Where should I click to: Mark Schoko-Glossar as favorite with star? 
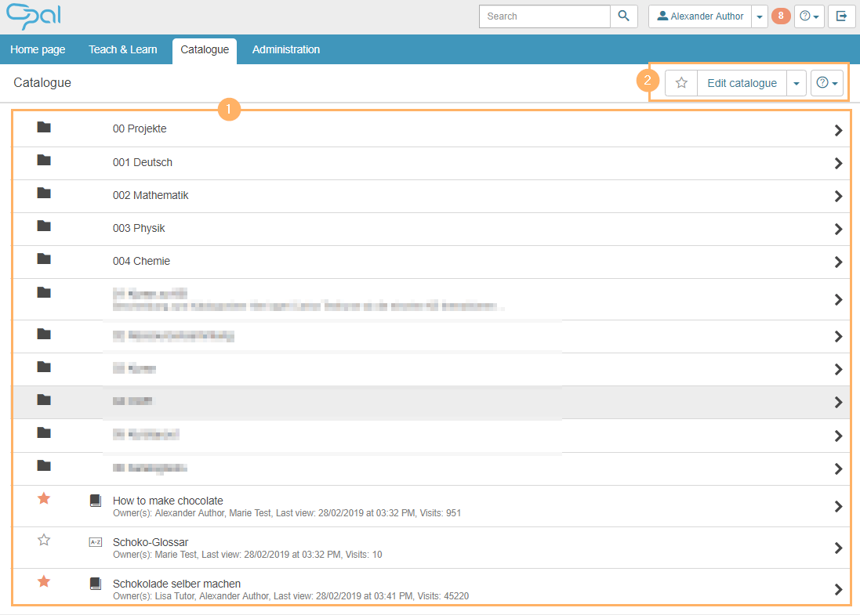[44, 540]
